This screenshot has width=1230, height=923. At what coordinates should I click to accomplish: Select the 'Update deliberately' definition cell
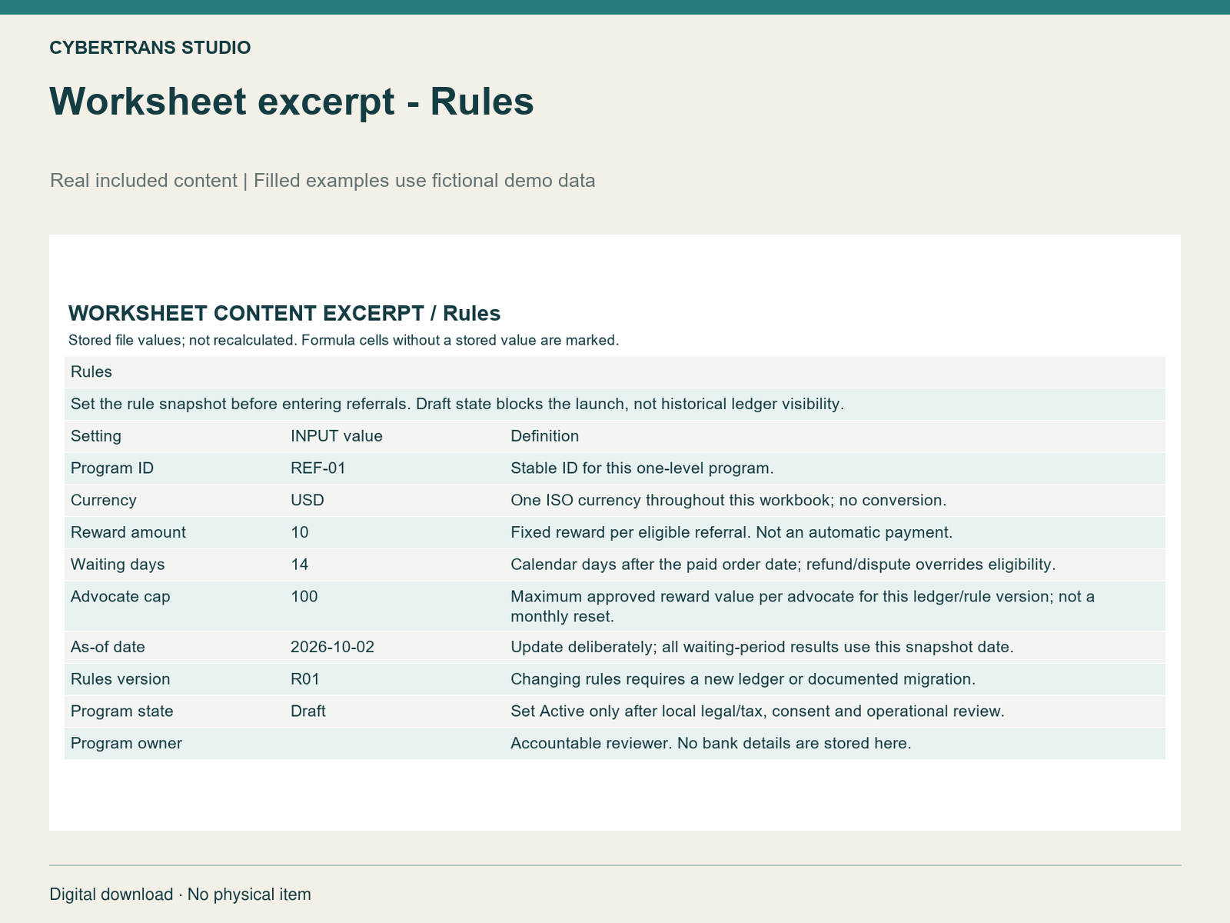pos(835,647)
